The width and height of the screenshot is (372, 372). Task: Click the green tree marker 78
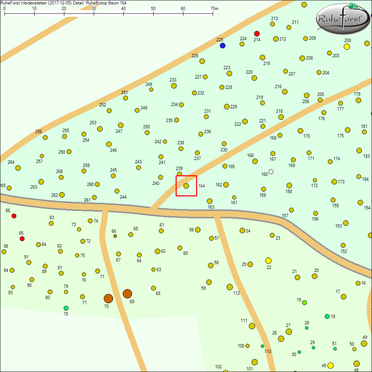[66, 308]
